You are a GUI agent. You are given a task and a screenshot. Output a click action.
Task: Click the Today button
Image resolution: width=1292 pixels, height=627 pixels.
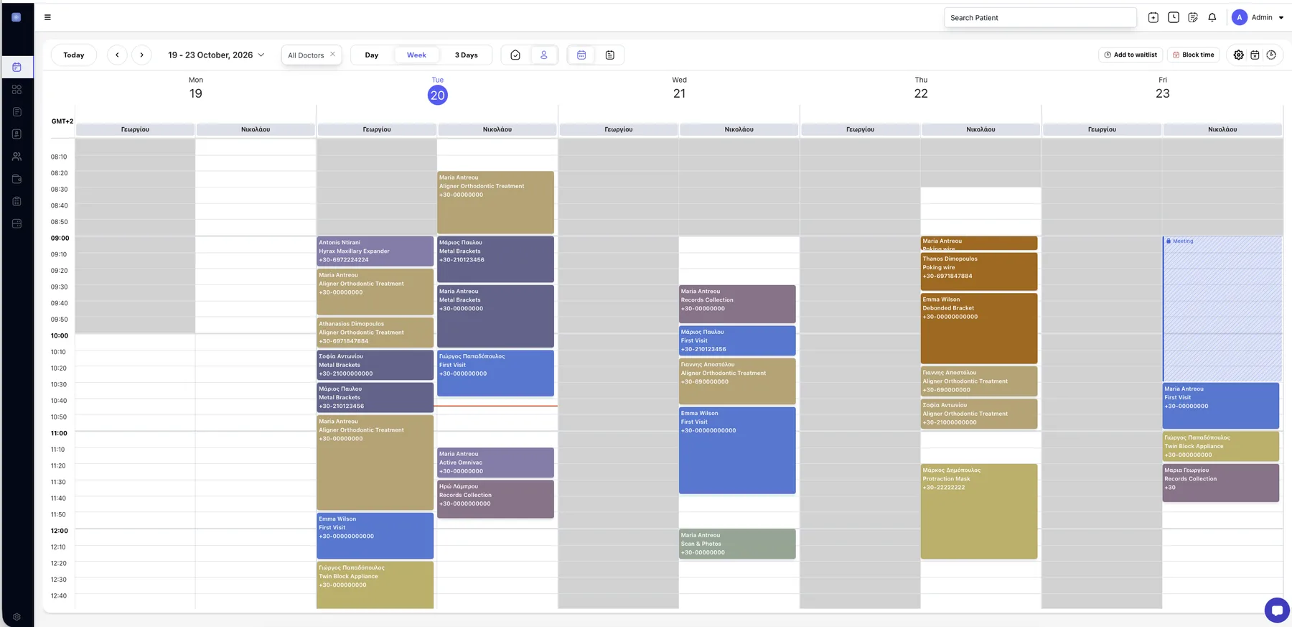point(74,55)
